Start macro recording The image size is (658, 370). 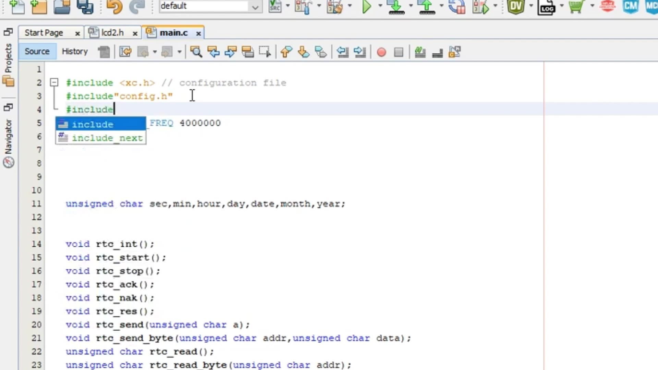pyautogui.click(x=381, y=52)
